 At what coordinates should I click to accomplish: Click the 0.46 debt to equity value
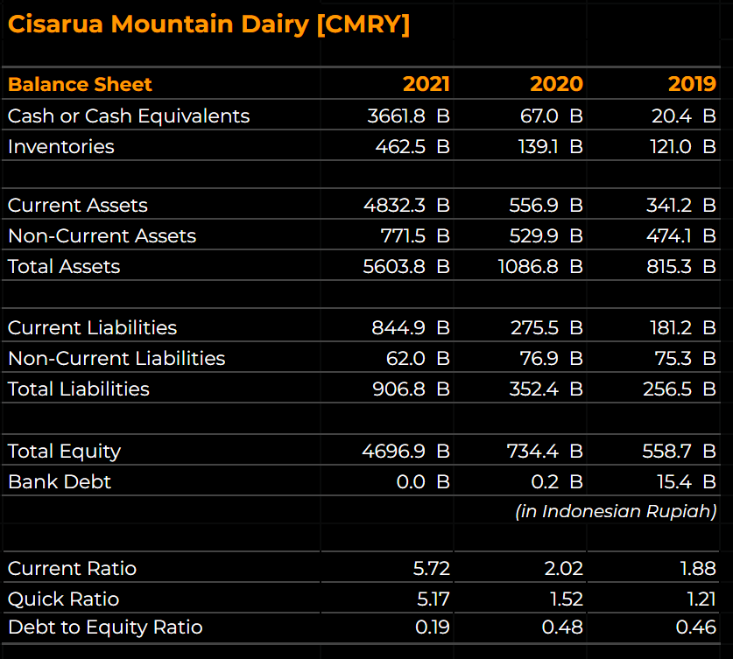(695, 627)
